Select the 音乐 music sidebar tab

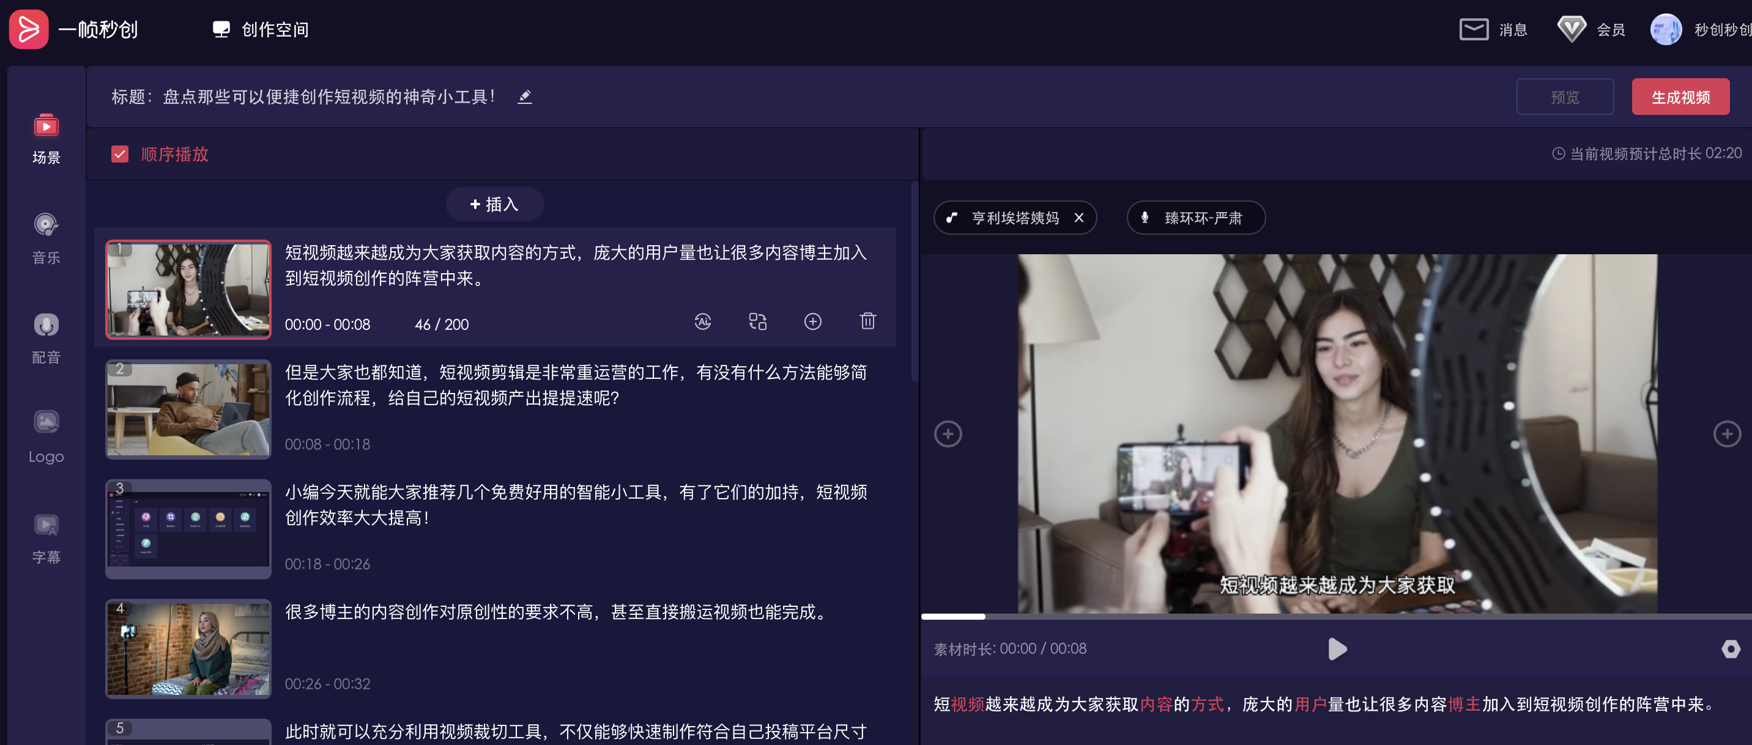[x=46, y=240]
